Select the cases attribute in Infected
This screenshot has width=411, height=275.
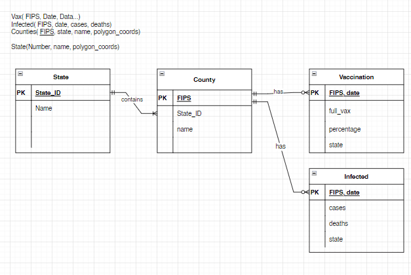coord(337,208)
